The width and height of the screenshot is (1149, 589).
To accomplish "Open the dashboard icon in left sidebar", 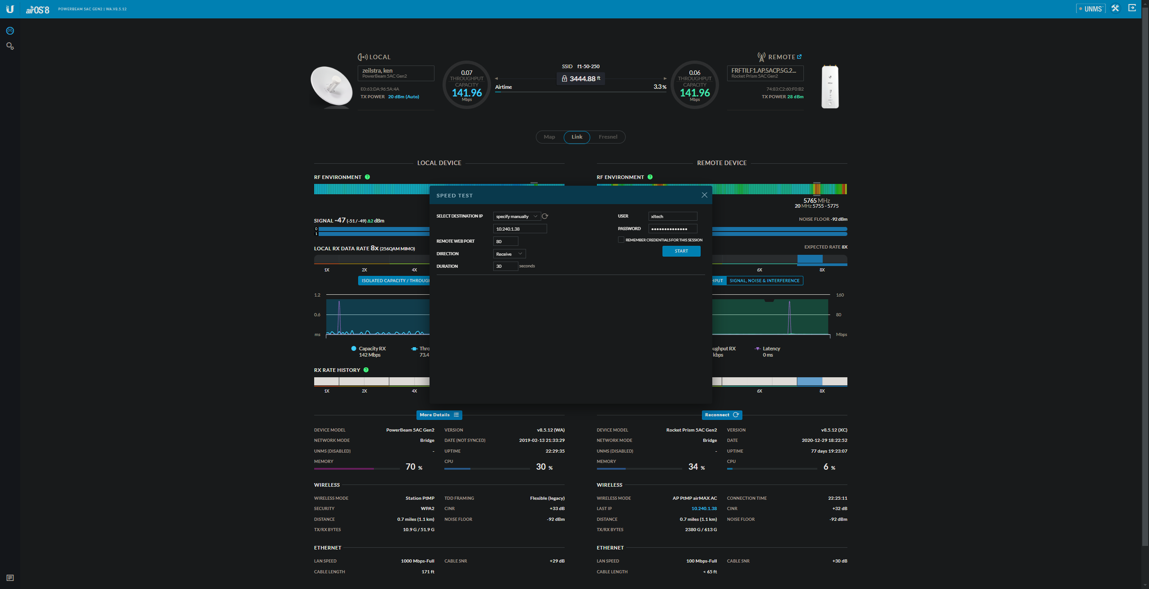I will pyautogui.click(x=10, y=31).
